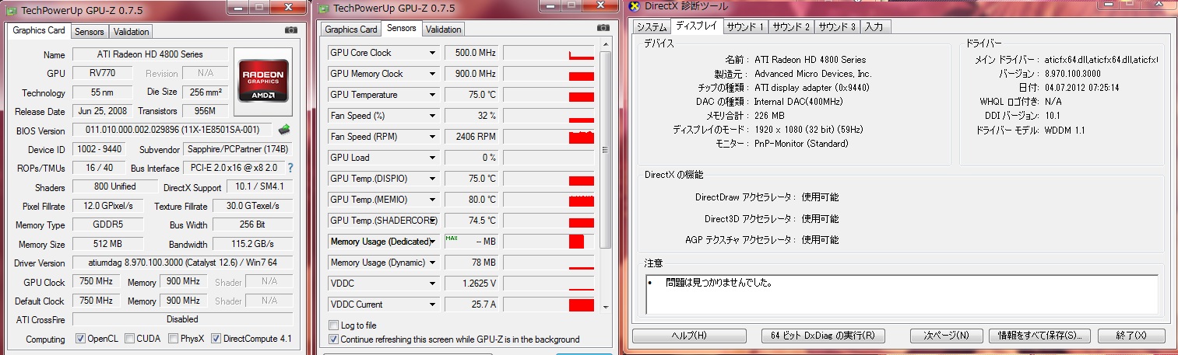Open the VDDC Current sensor dropdown
1178x355 pixels.
(432, 305)
